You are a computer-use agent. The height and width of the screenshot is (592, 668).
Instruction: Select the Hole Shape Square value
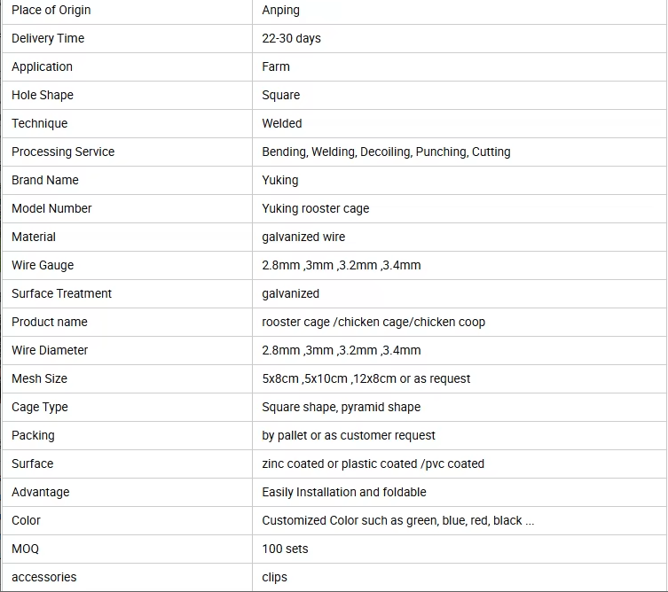click(280, 95)
